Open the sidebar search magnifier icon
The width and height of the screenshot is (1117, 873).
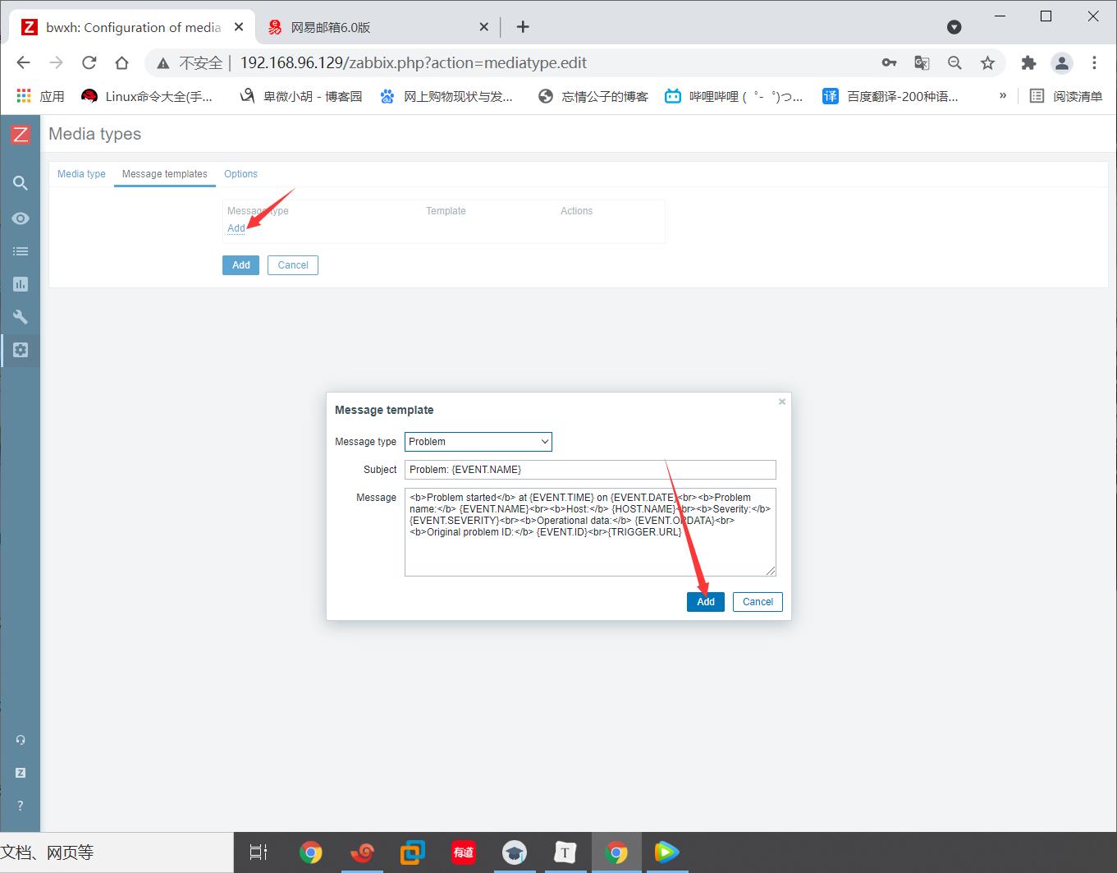(x=21, y=183)
